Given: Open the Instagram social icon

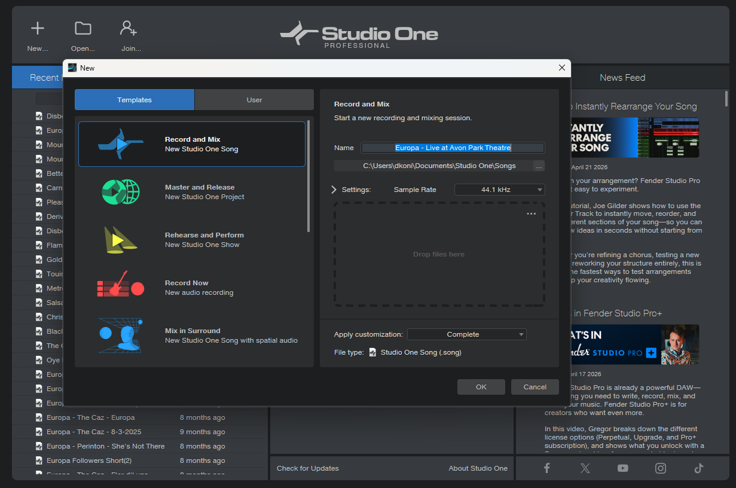Looking at the screenshot, I should click(661, 468).
